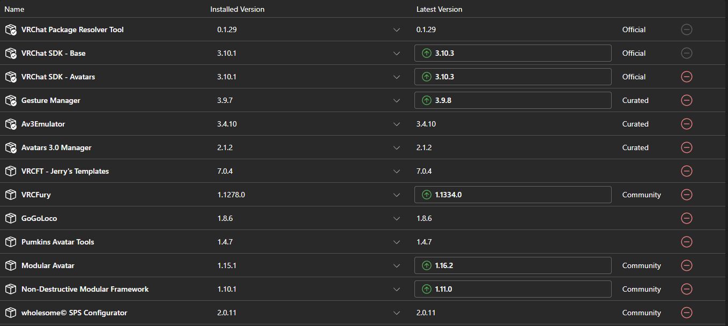Click package icon beside Gesture Manager
Image resolution: width=728 pixels, height=326 pixels.
(x=11, y=101)
